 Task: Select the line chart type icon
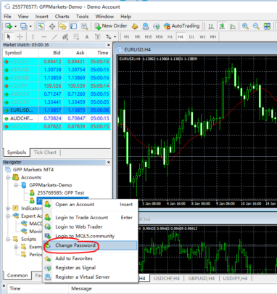(233, 26)
